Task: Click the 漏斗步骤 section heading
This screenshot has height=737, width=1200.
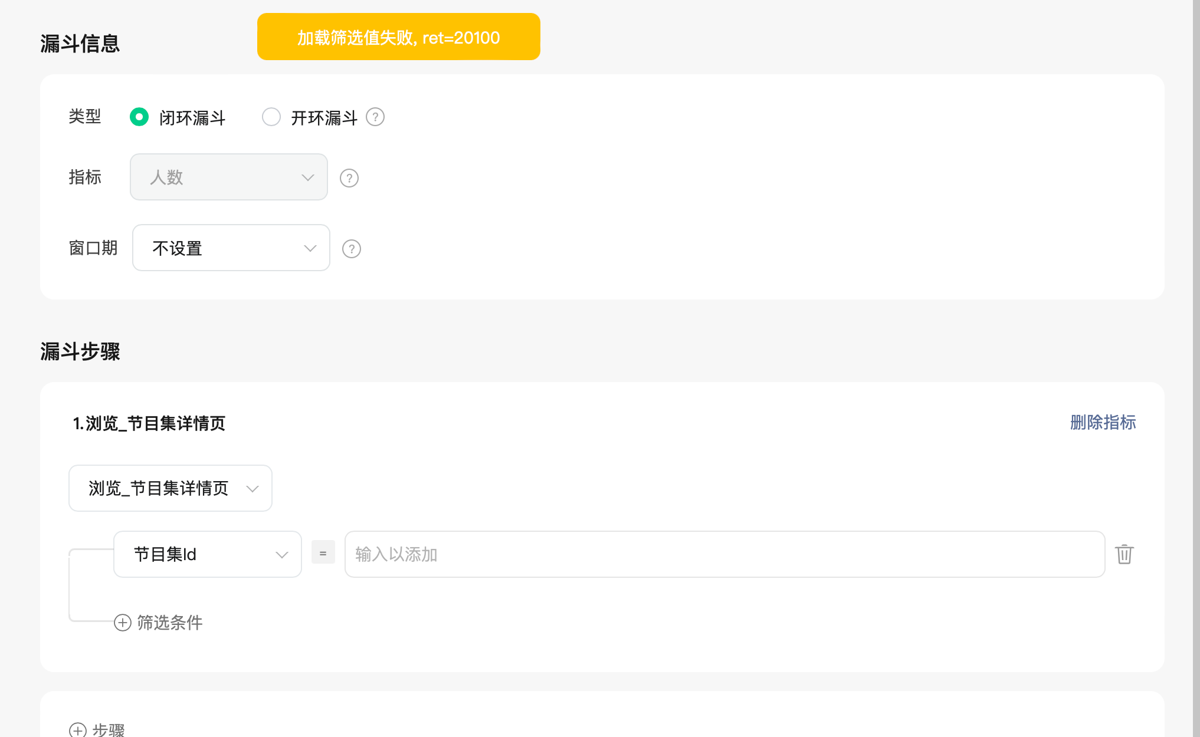Action: pyautogui.click(x=80, y=351)
